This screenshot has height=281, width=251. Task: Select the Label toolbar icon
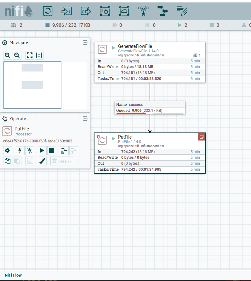click(182, 11)
